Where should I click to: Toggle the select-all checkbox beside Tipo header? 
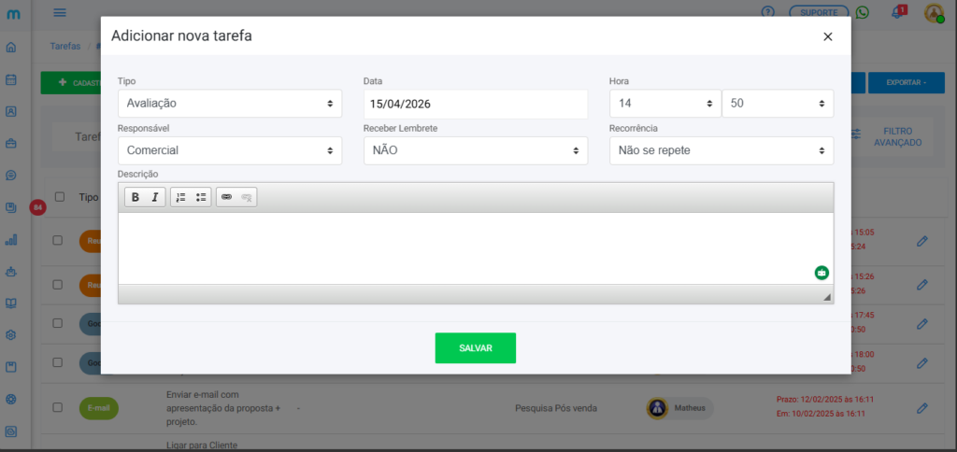pos(60,197)
